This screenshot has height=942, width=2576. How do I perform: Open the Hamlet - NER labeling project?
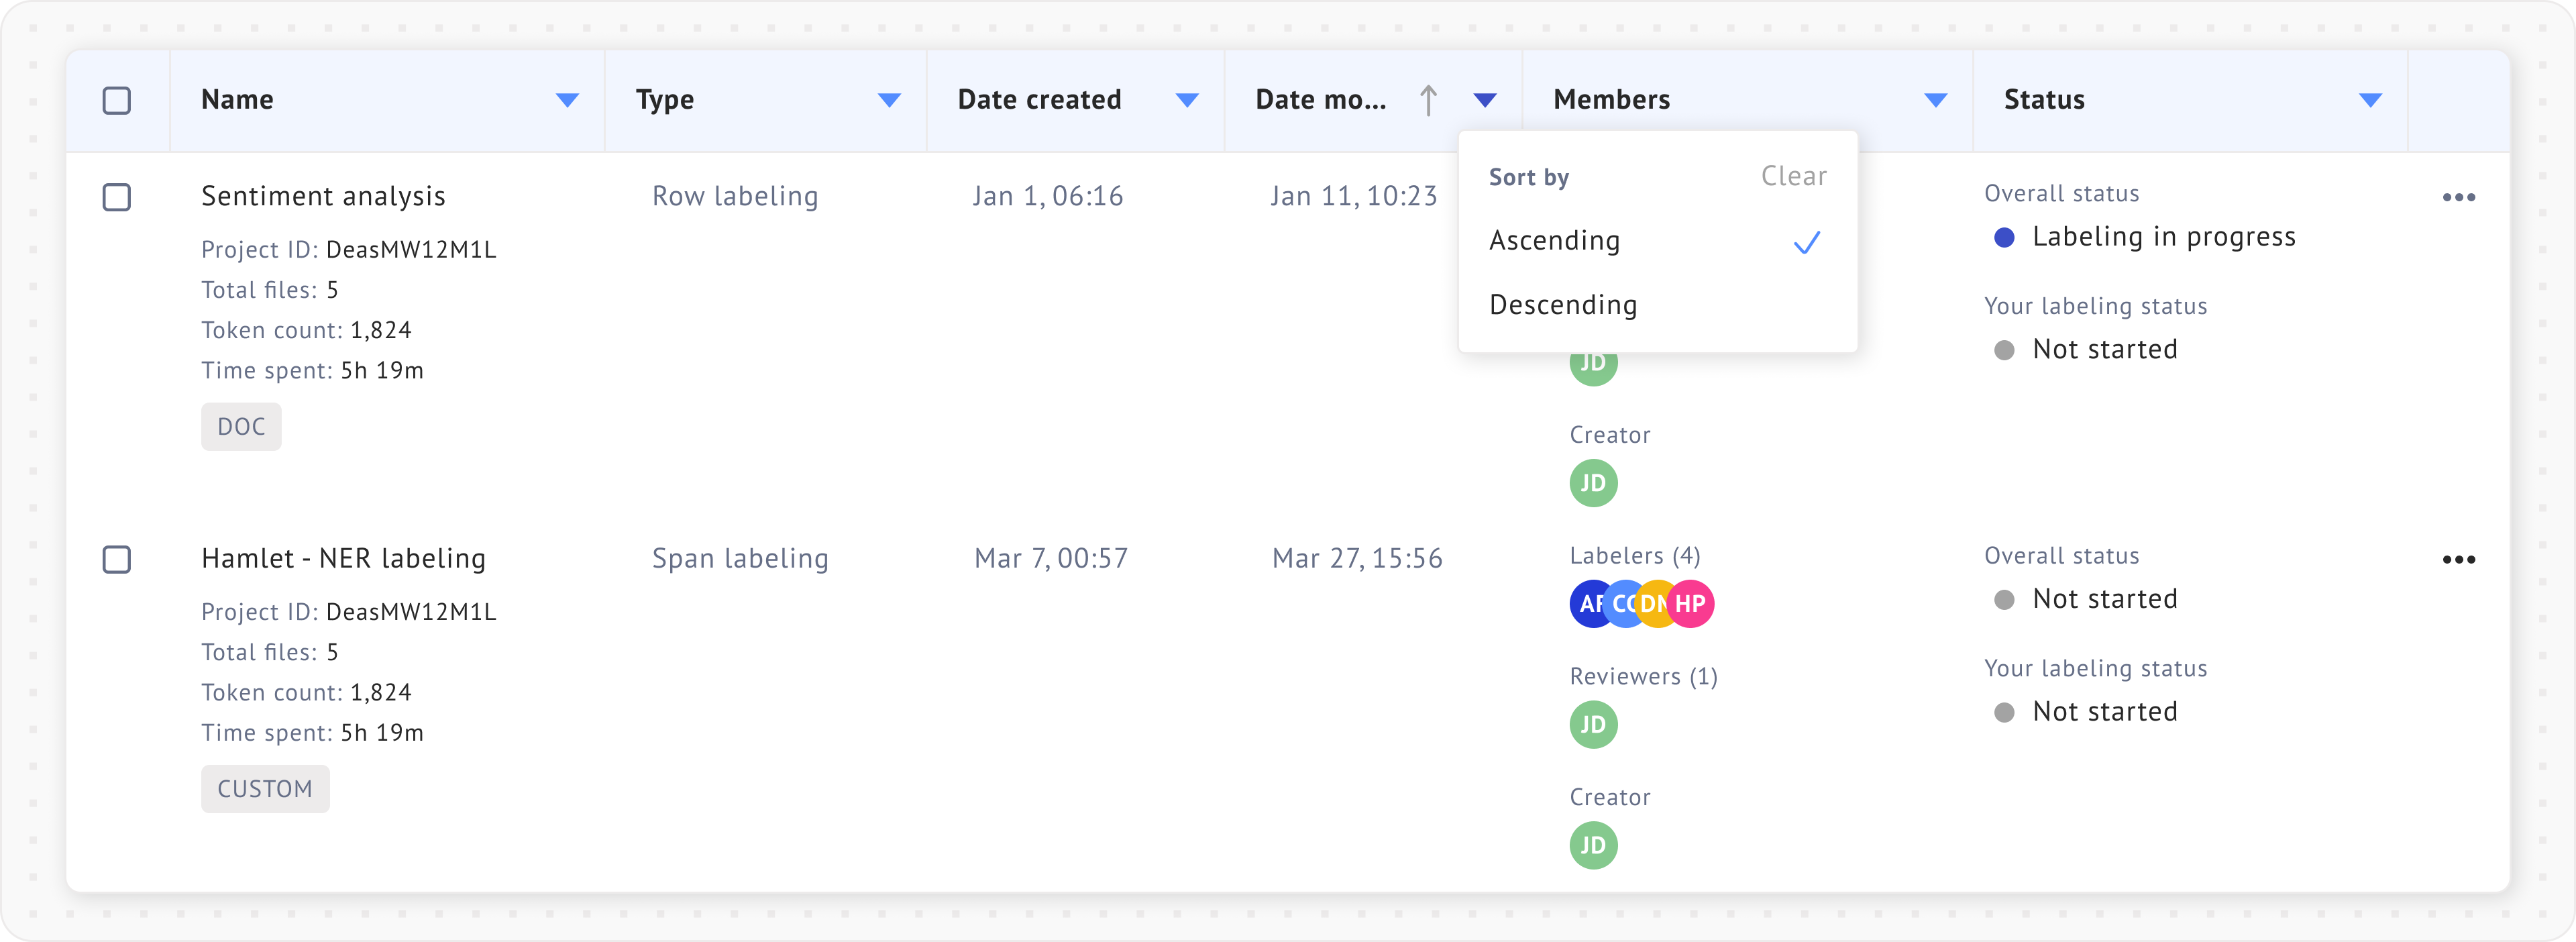343,558
